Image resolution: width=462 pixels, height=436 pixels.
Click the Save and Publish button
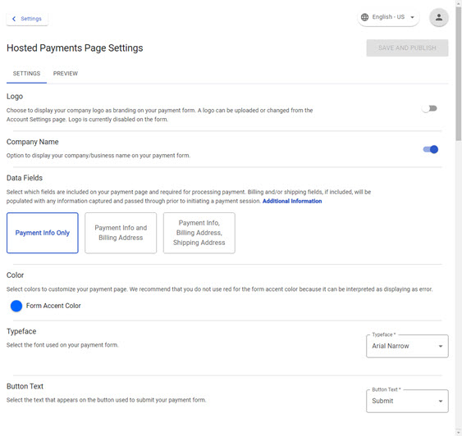(407, 48)
